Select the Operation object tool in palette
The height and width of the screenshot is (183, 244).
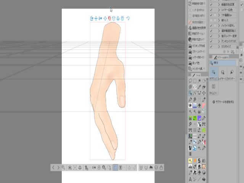tap(190, 93)
